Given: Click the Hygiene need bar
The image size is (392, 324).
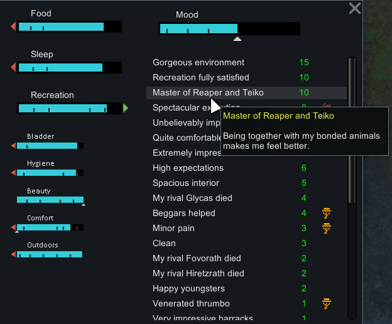Looking at the screenshot, I should tap(49, 173).
